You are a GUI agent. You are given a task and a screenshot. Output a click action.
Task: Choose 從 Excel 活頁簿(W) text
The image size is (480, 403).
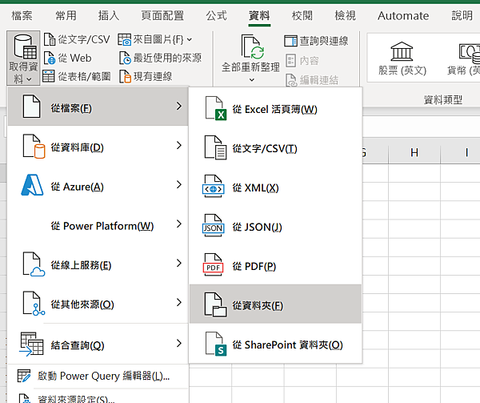click(275, 110)
